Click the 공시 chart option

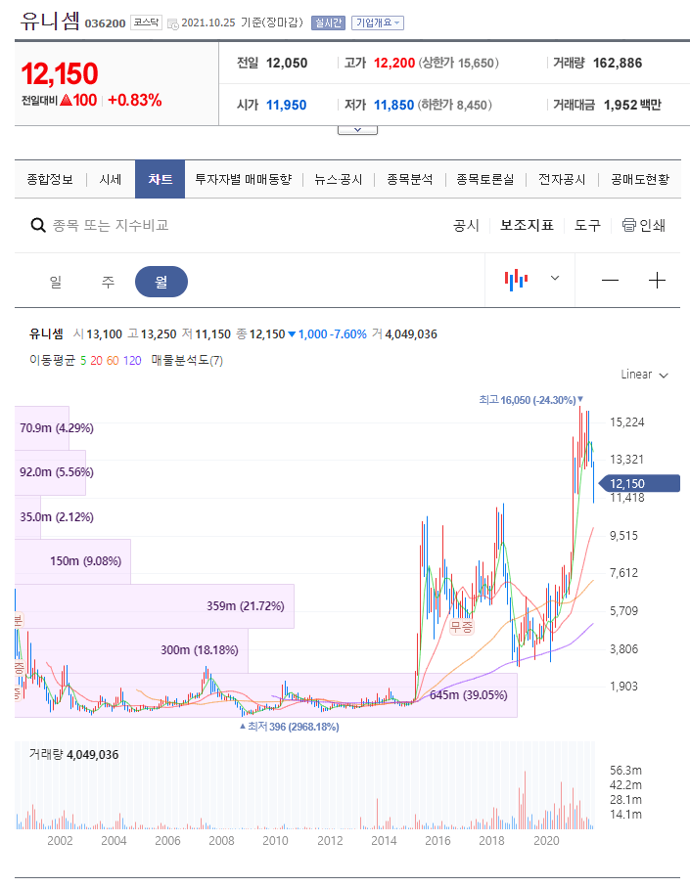(x=466, y=225)
